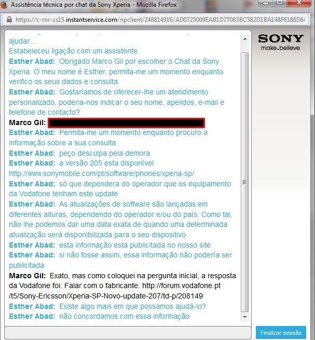Open the sonymobile.com xperia-sp link
315x340 pixels.
click(102, 173)
